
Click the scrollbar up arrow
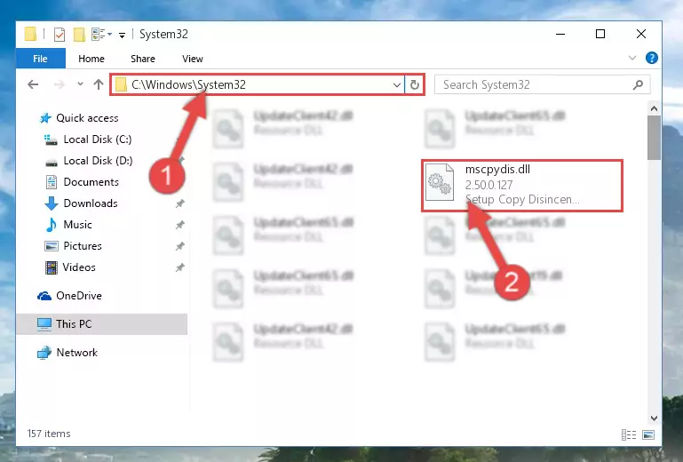coord(654,108)
